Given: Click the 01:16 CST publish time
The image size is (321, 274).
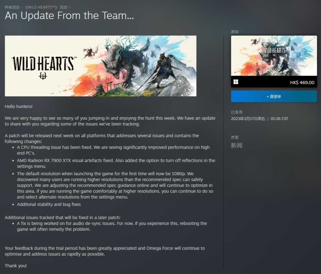Looking at the screenshot, I should 279,119.
